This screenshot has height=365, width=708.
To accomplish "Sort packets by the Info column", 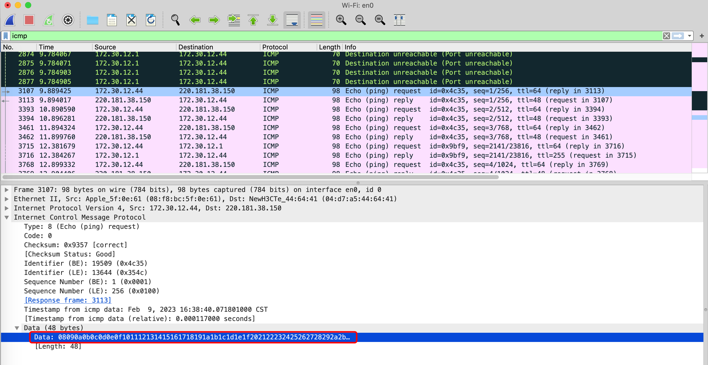I will tap(517, 47).
